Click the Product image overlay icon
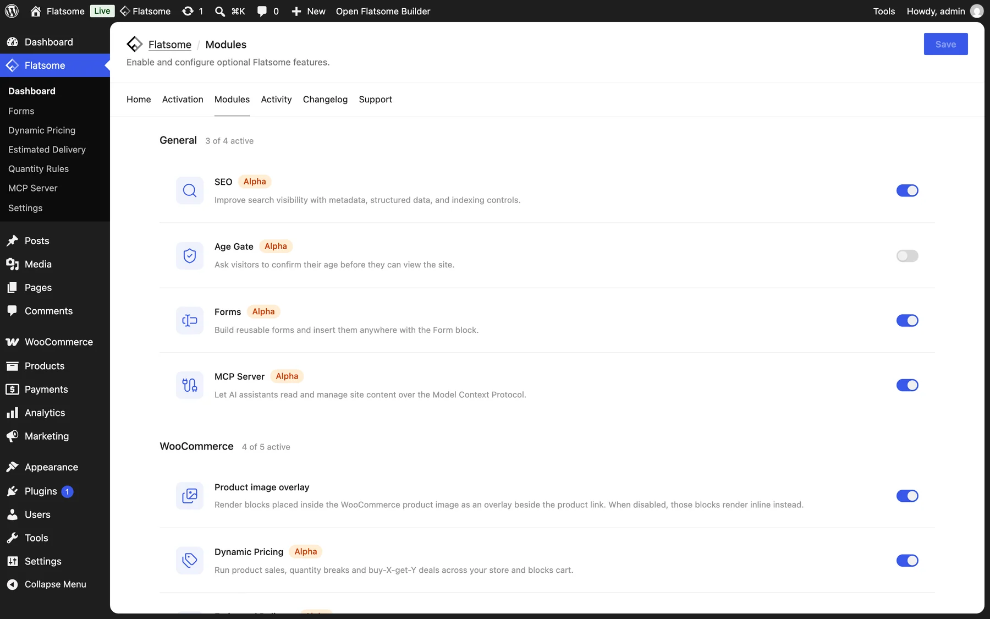Image resolution: width=990 pixels, height=619 pixels. (190, 496)
